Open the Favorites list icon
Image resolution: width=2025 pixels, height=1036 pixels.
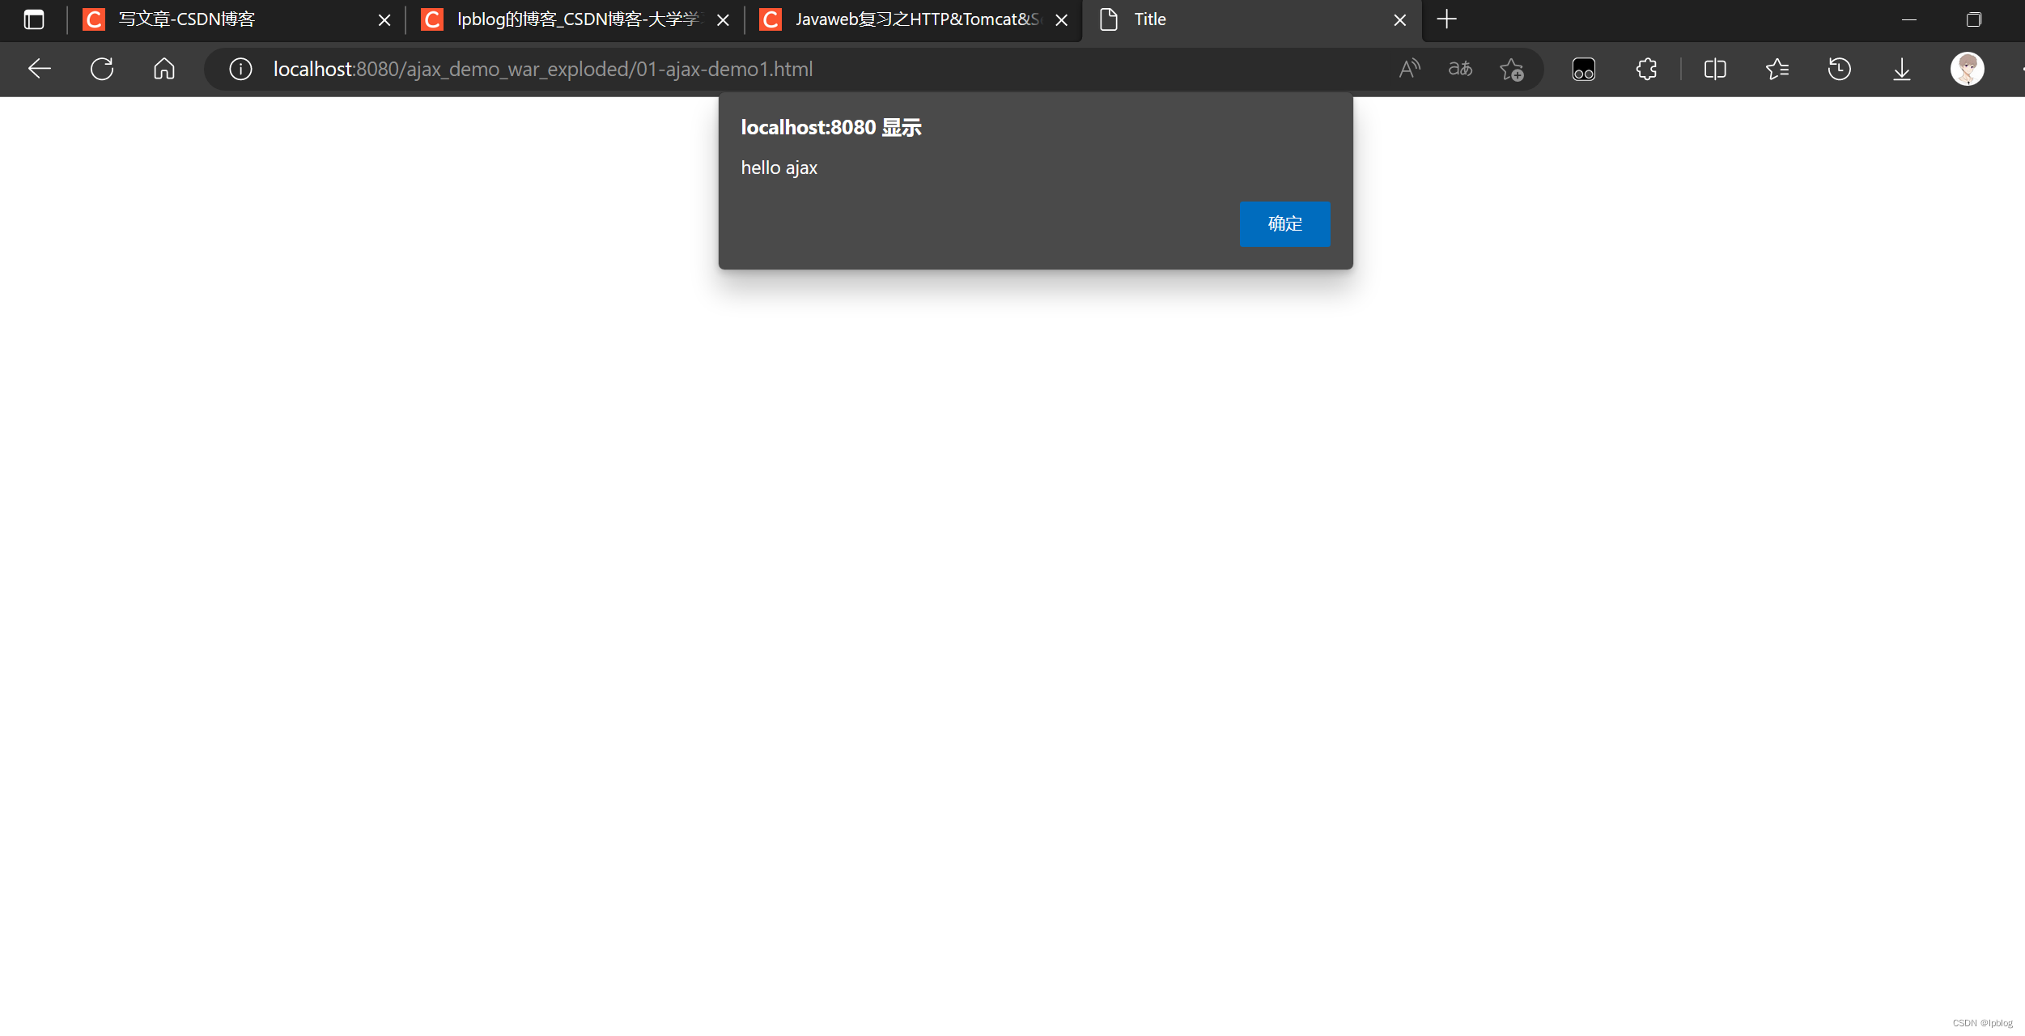[1777, 69]
